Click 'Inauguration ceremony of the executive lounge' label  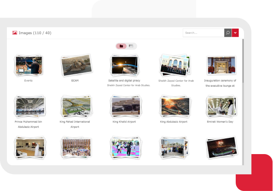coord(220,83)
